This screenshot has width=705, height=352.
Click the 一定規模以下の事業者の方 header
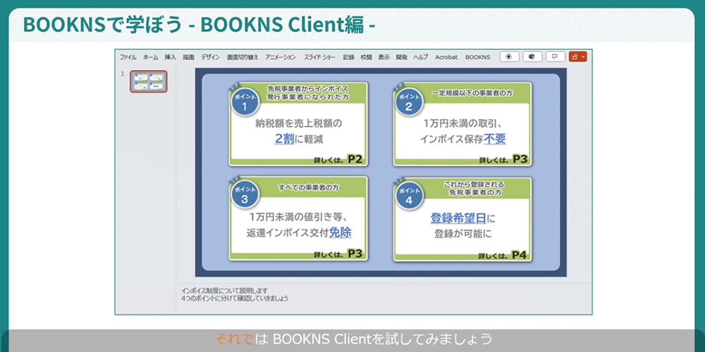click(x=472, y=94)
